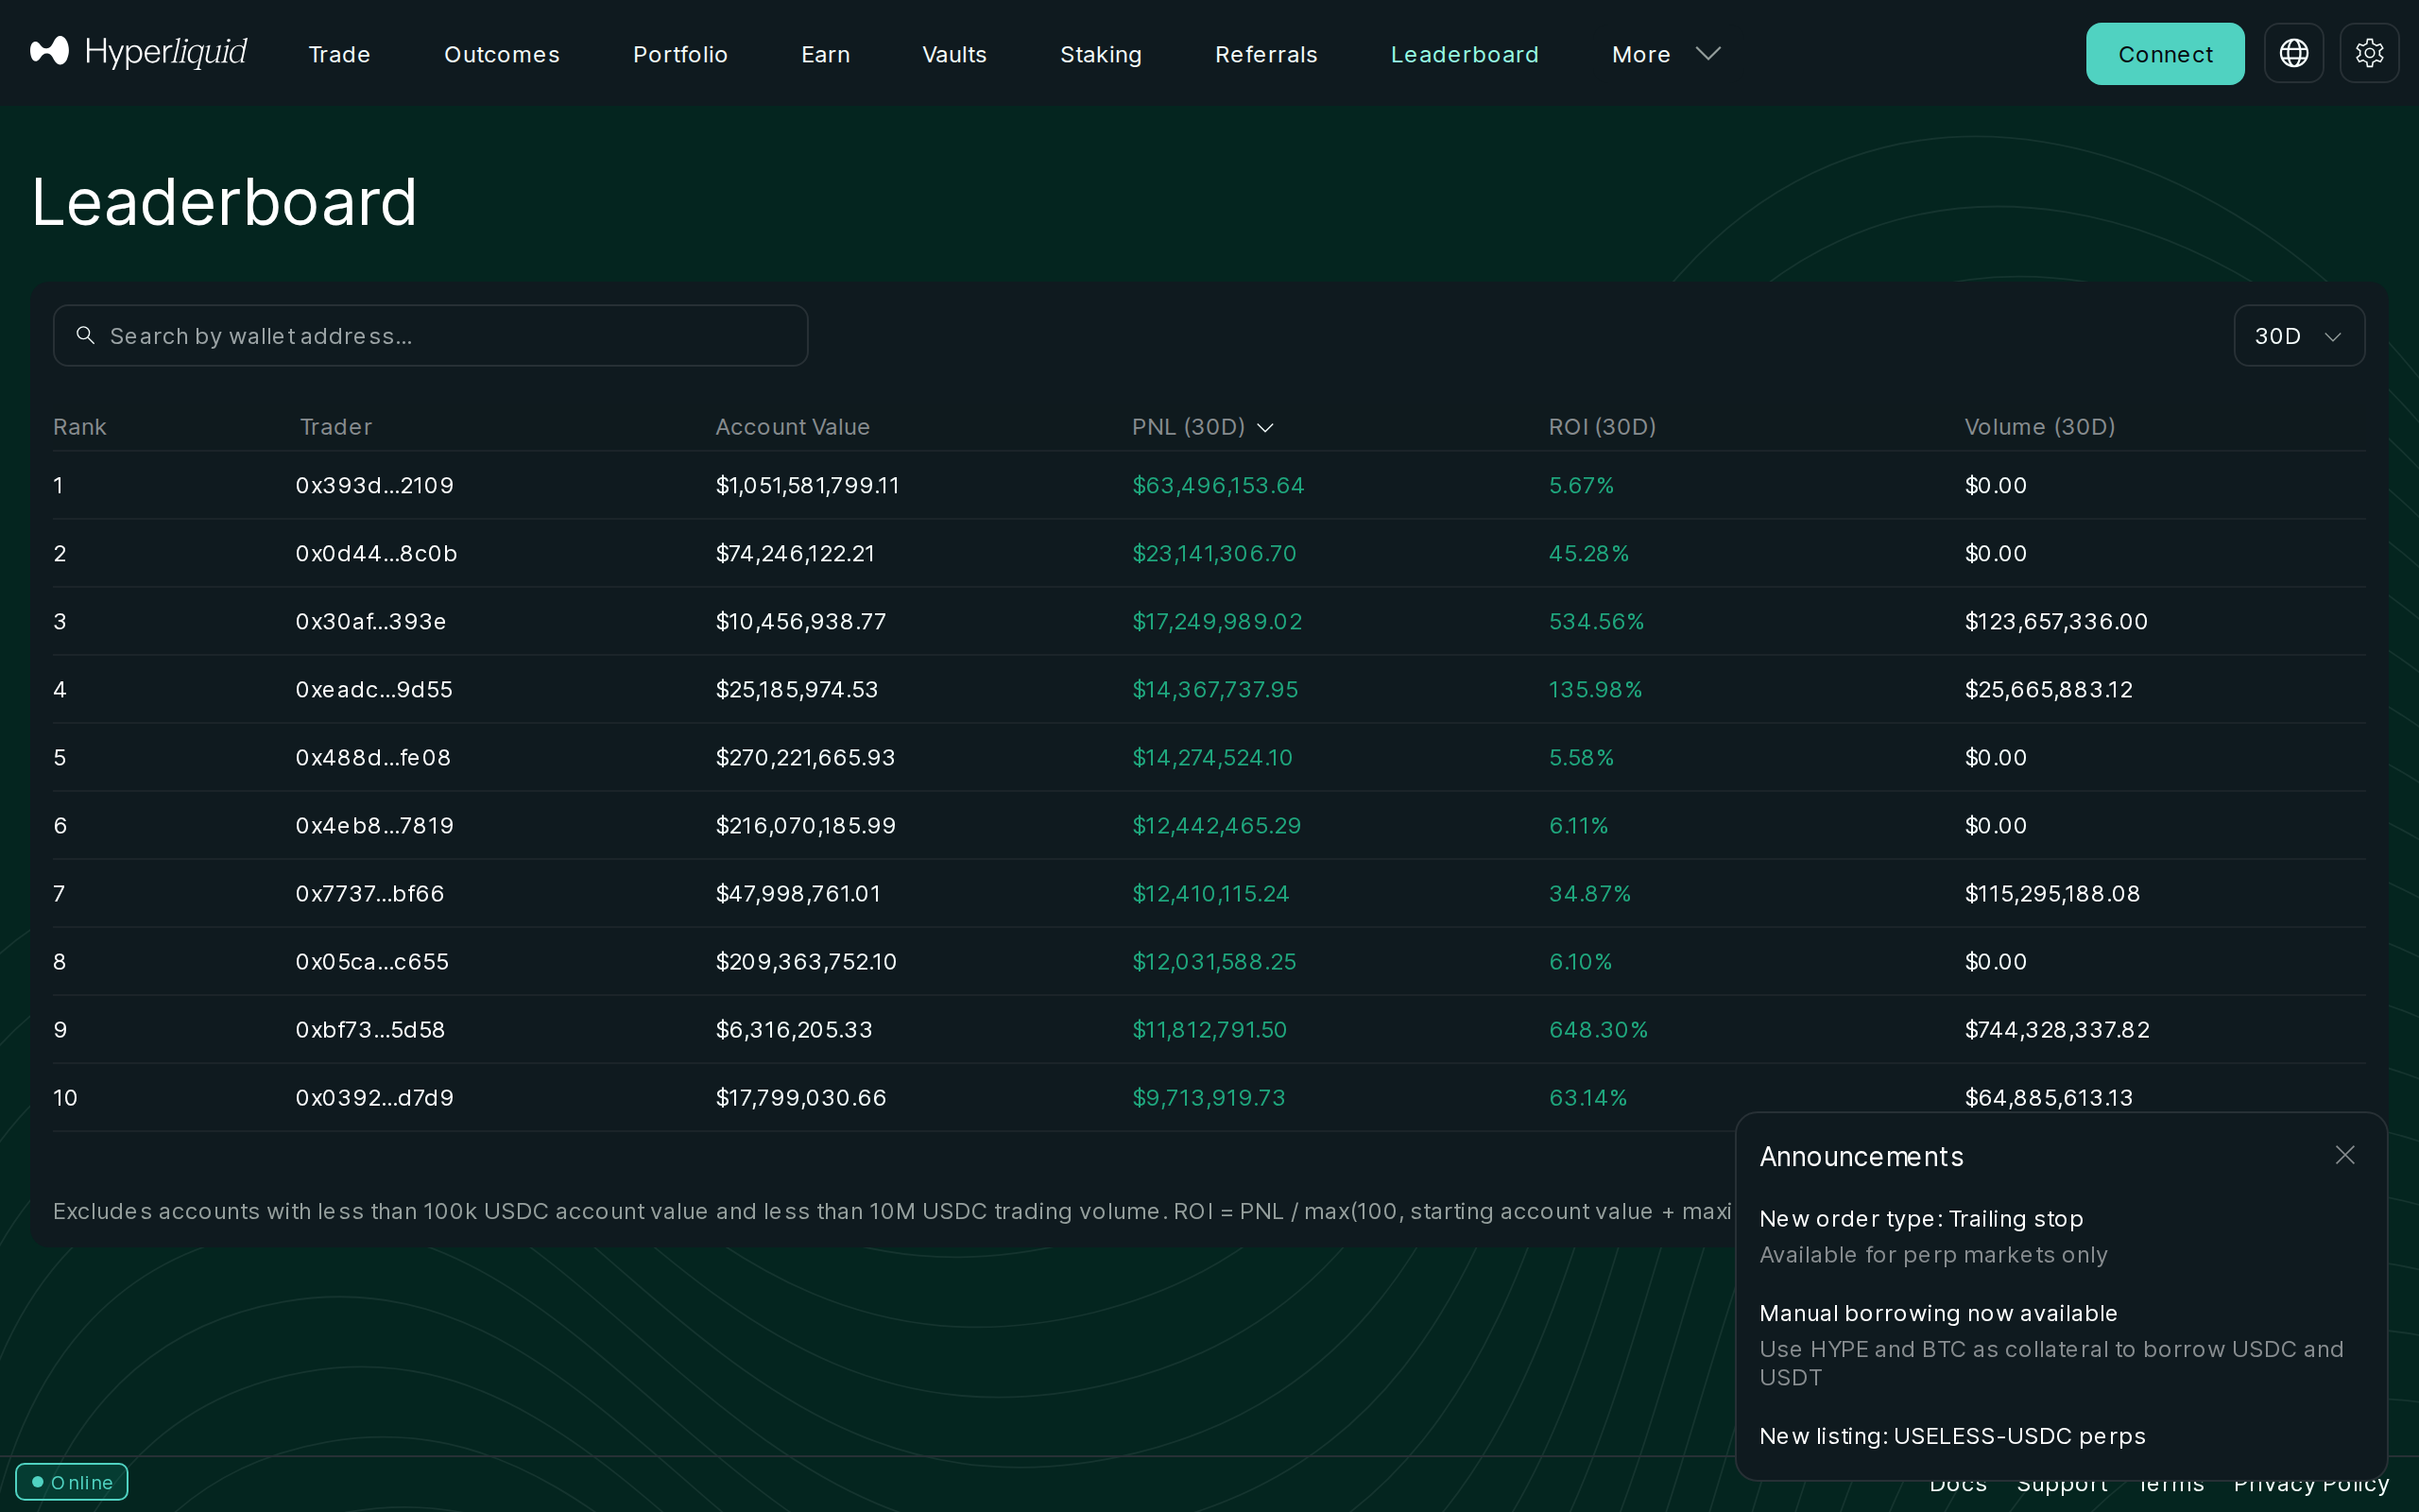This screenshot has width=2419, height=1512.
Task: Click the Trader column header
Action: click(x=335, y=427)
